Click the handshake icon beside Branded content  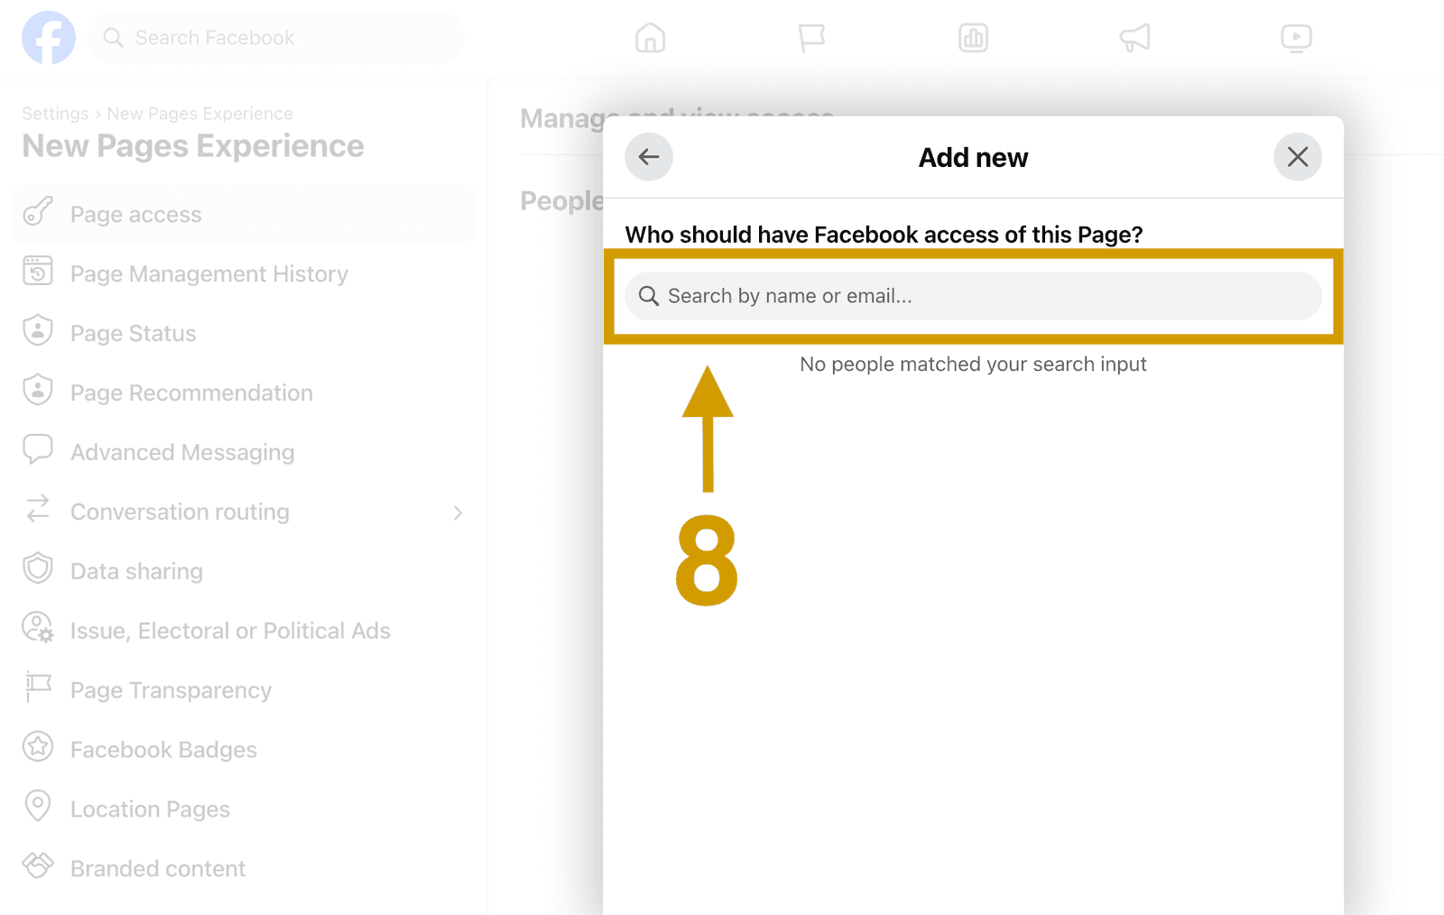pyautogui.click(x=38, y=864)
